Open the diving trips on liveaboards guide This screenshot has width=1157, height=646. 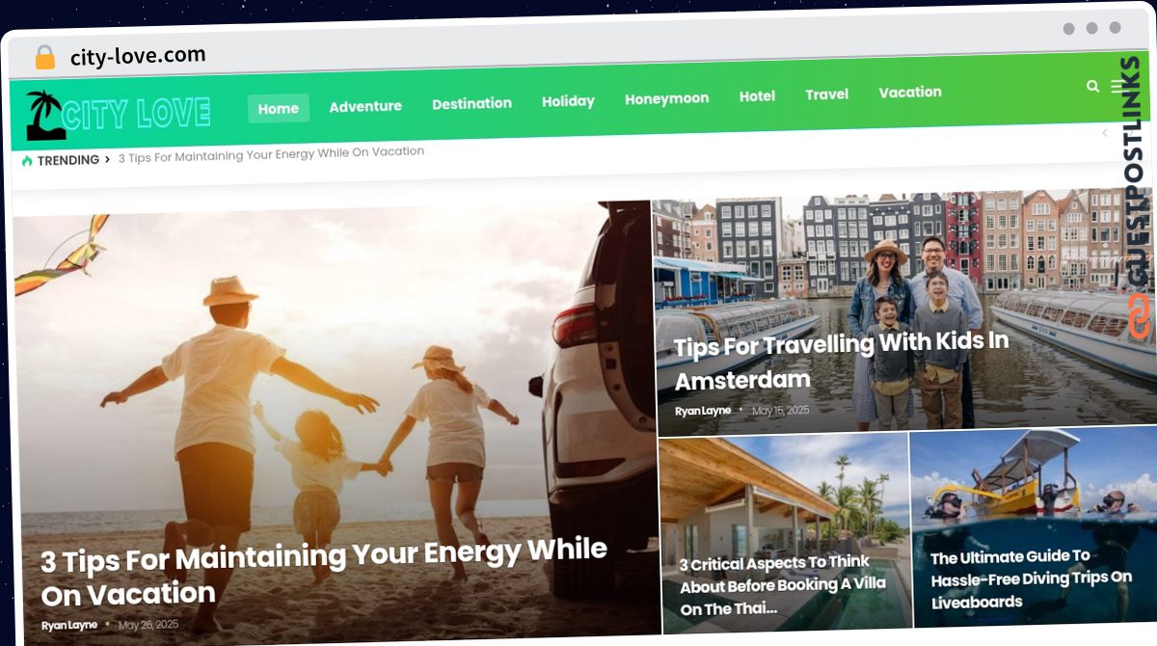1031,579
